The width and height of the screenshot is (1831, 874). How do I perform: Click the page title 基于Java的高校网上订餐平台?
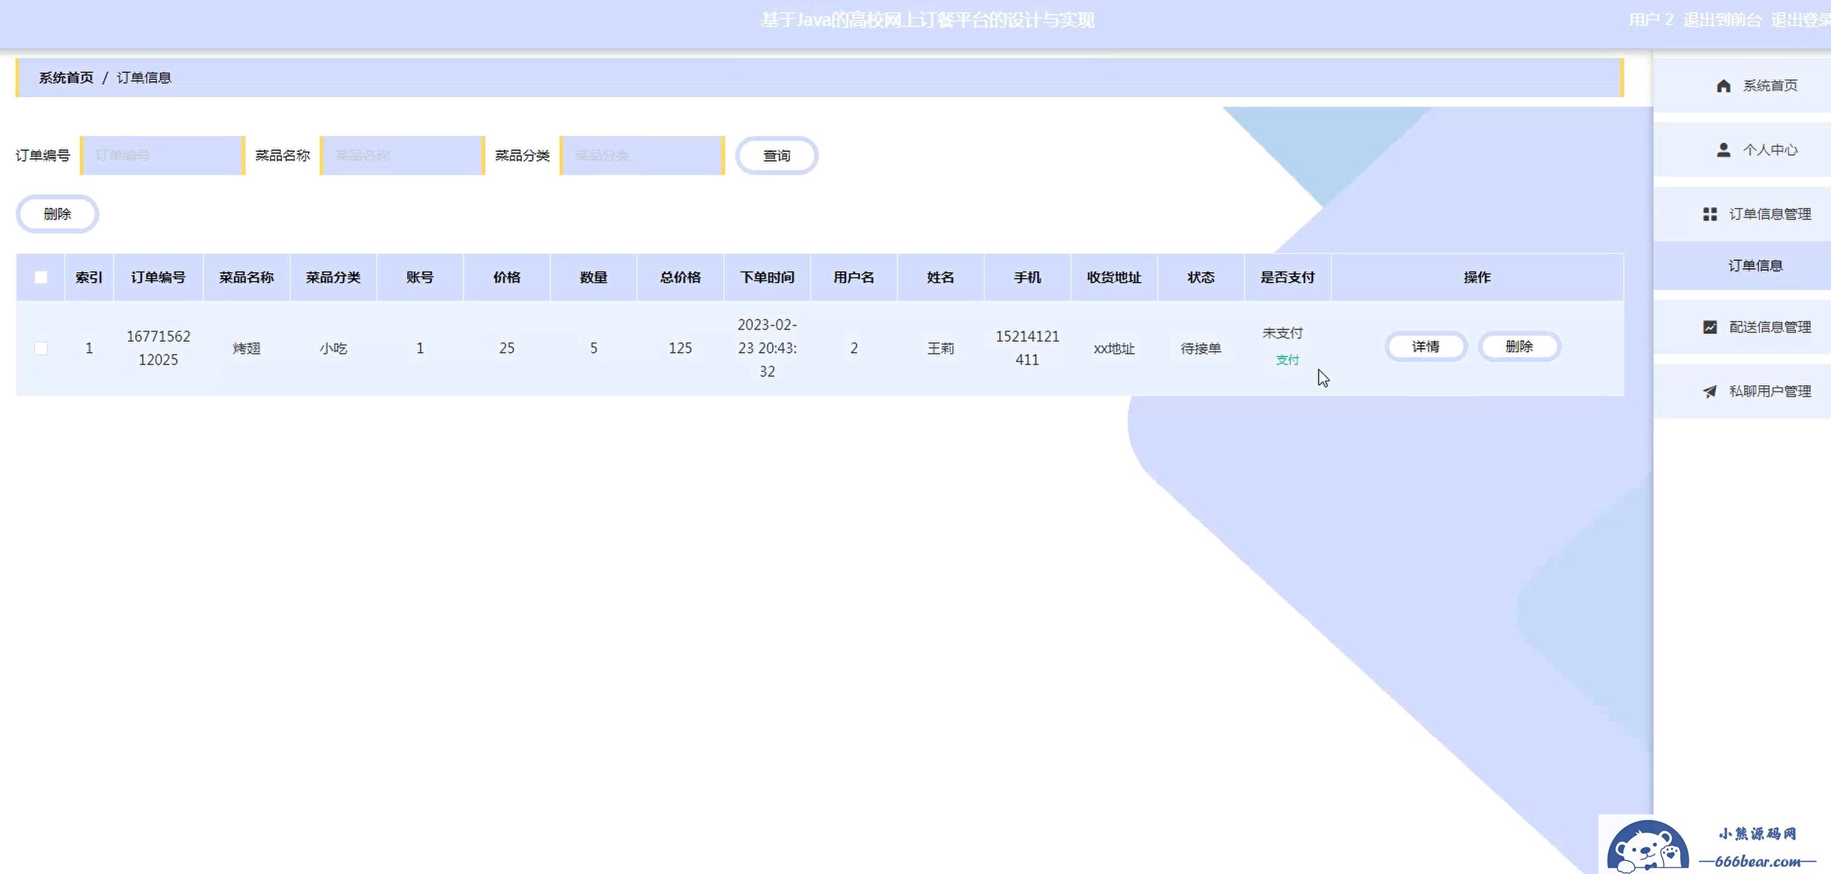[x=927, y=20]
